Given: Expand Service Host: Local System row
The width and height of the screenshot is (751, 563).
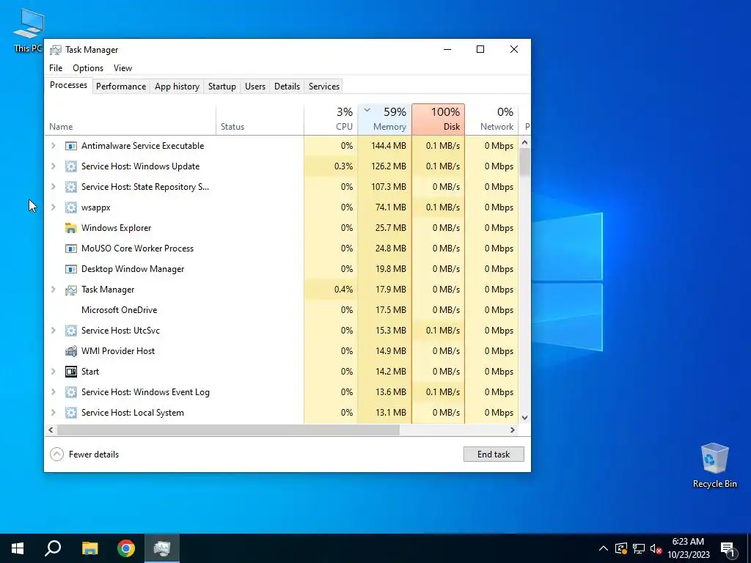Looking at the screenshot, I should point(53,413).
